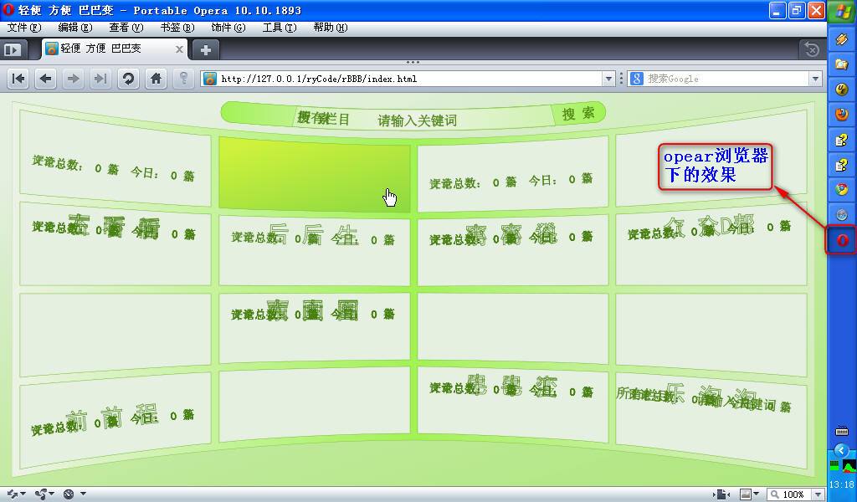857x502 pixels.
Task: Open the 所有栏目 category selector
Action: 324,118
